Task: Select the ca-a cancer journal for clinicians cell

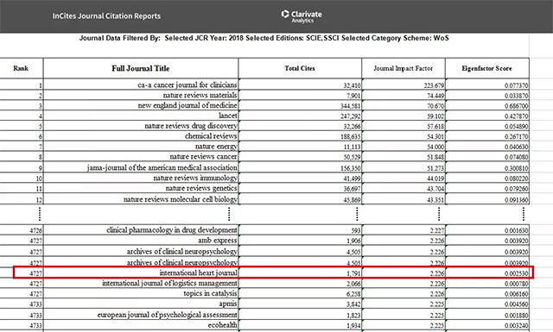Action: click(x=141, y=85)
